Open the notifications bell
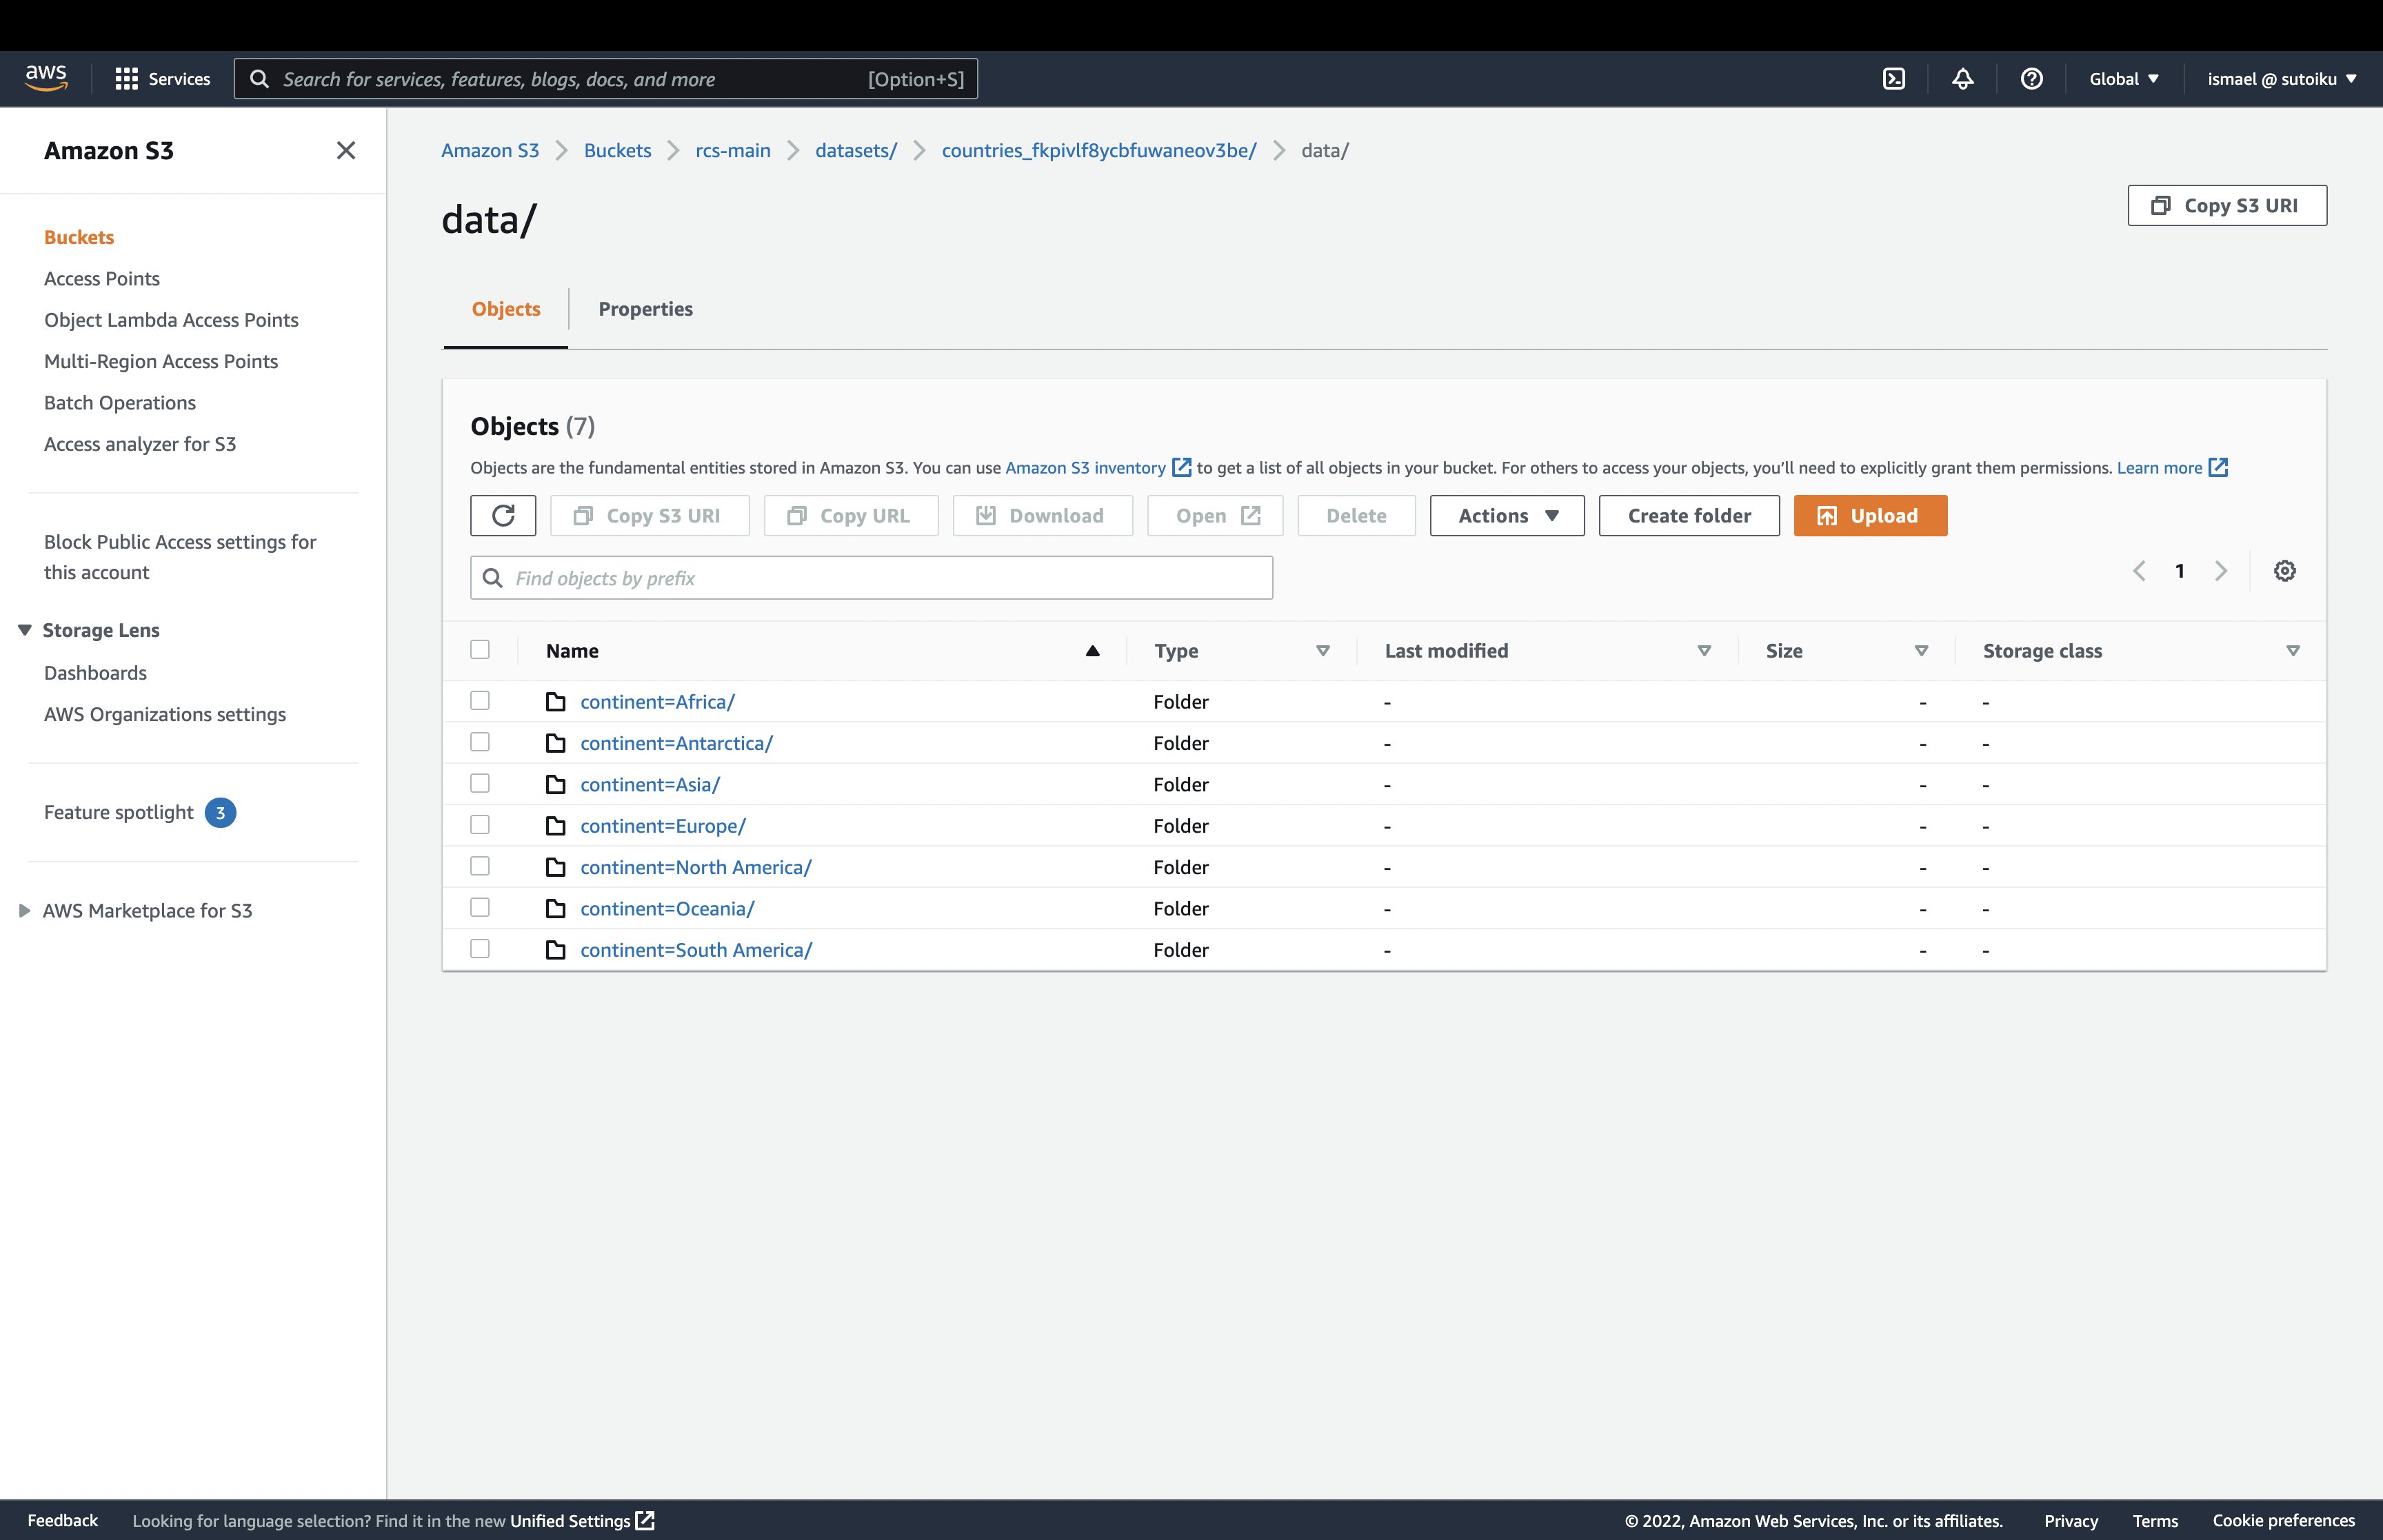This screenshot has height=1540, width=2383. pyautogui.click(x=1962, y=79)
